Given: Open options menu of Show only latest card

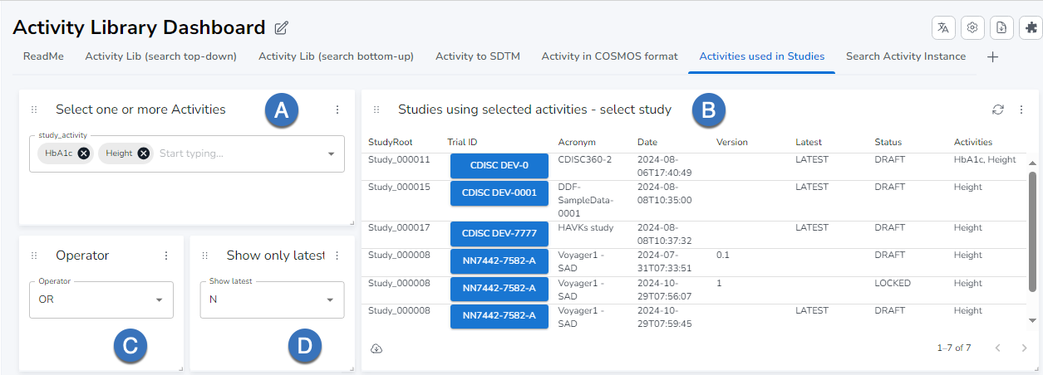Looking at the screenshot, I should [337, 256].
